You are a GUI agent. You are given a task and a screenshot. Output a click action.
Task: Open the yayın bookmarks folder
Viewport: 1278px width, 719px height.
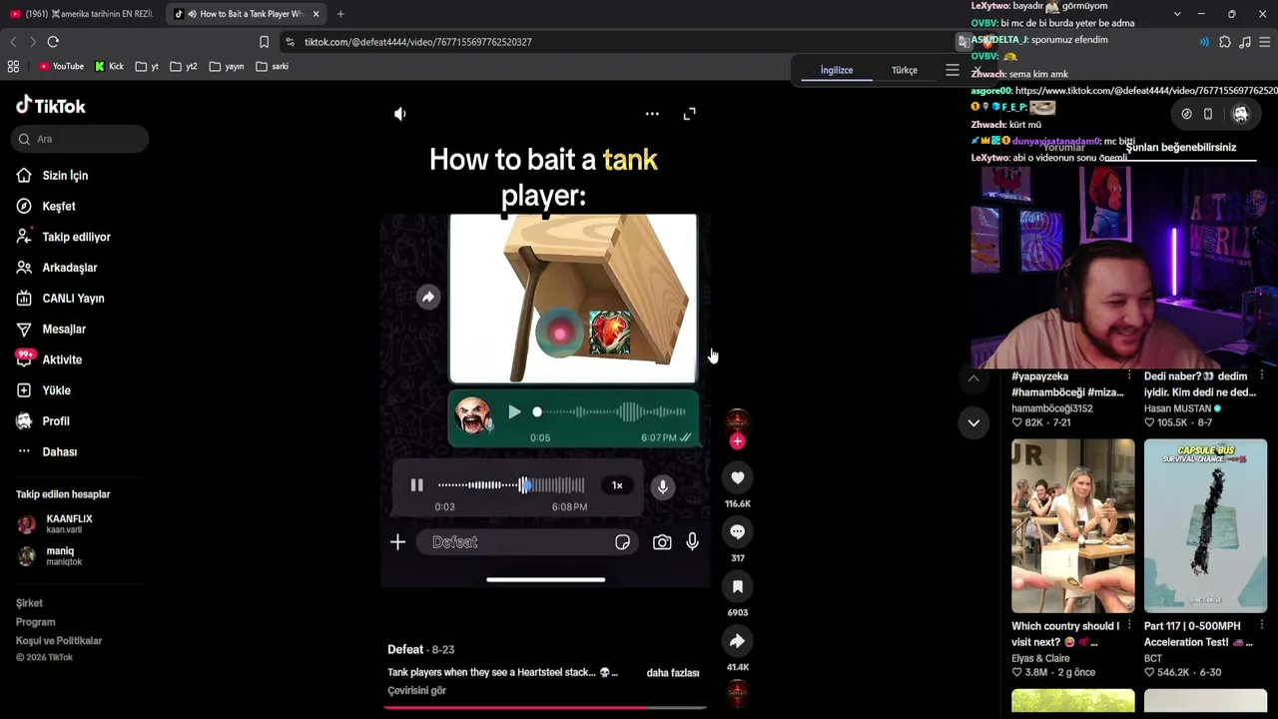[x=227, y=67]
